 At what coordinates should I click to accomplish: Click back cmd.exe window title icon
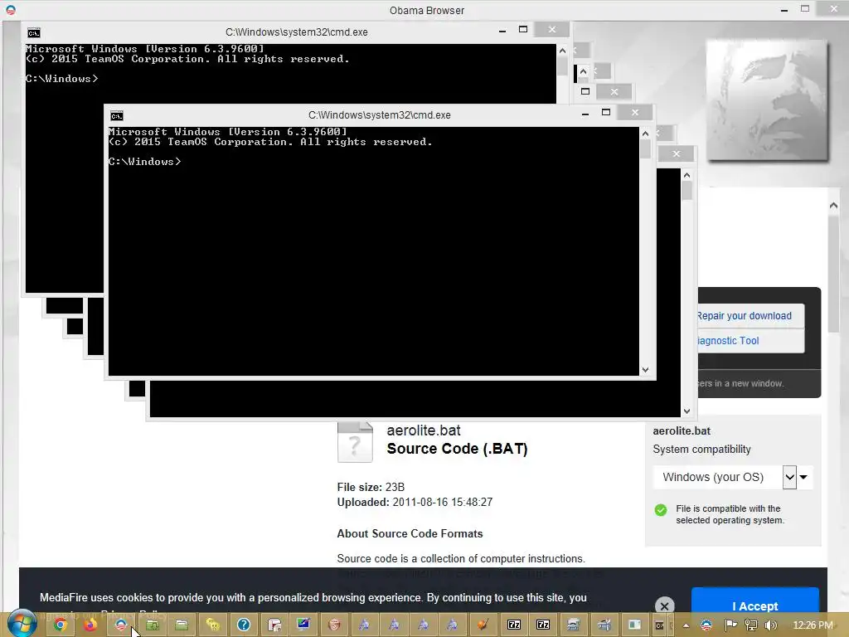(x=33, y=32)
